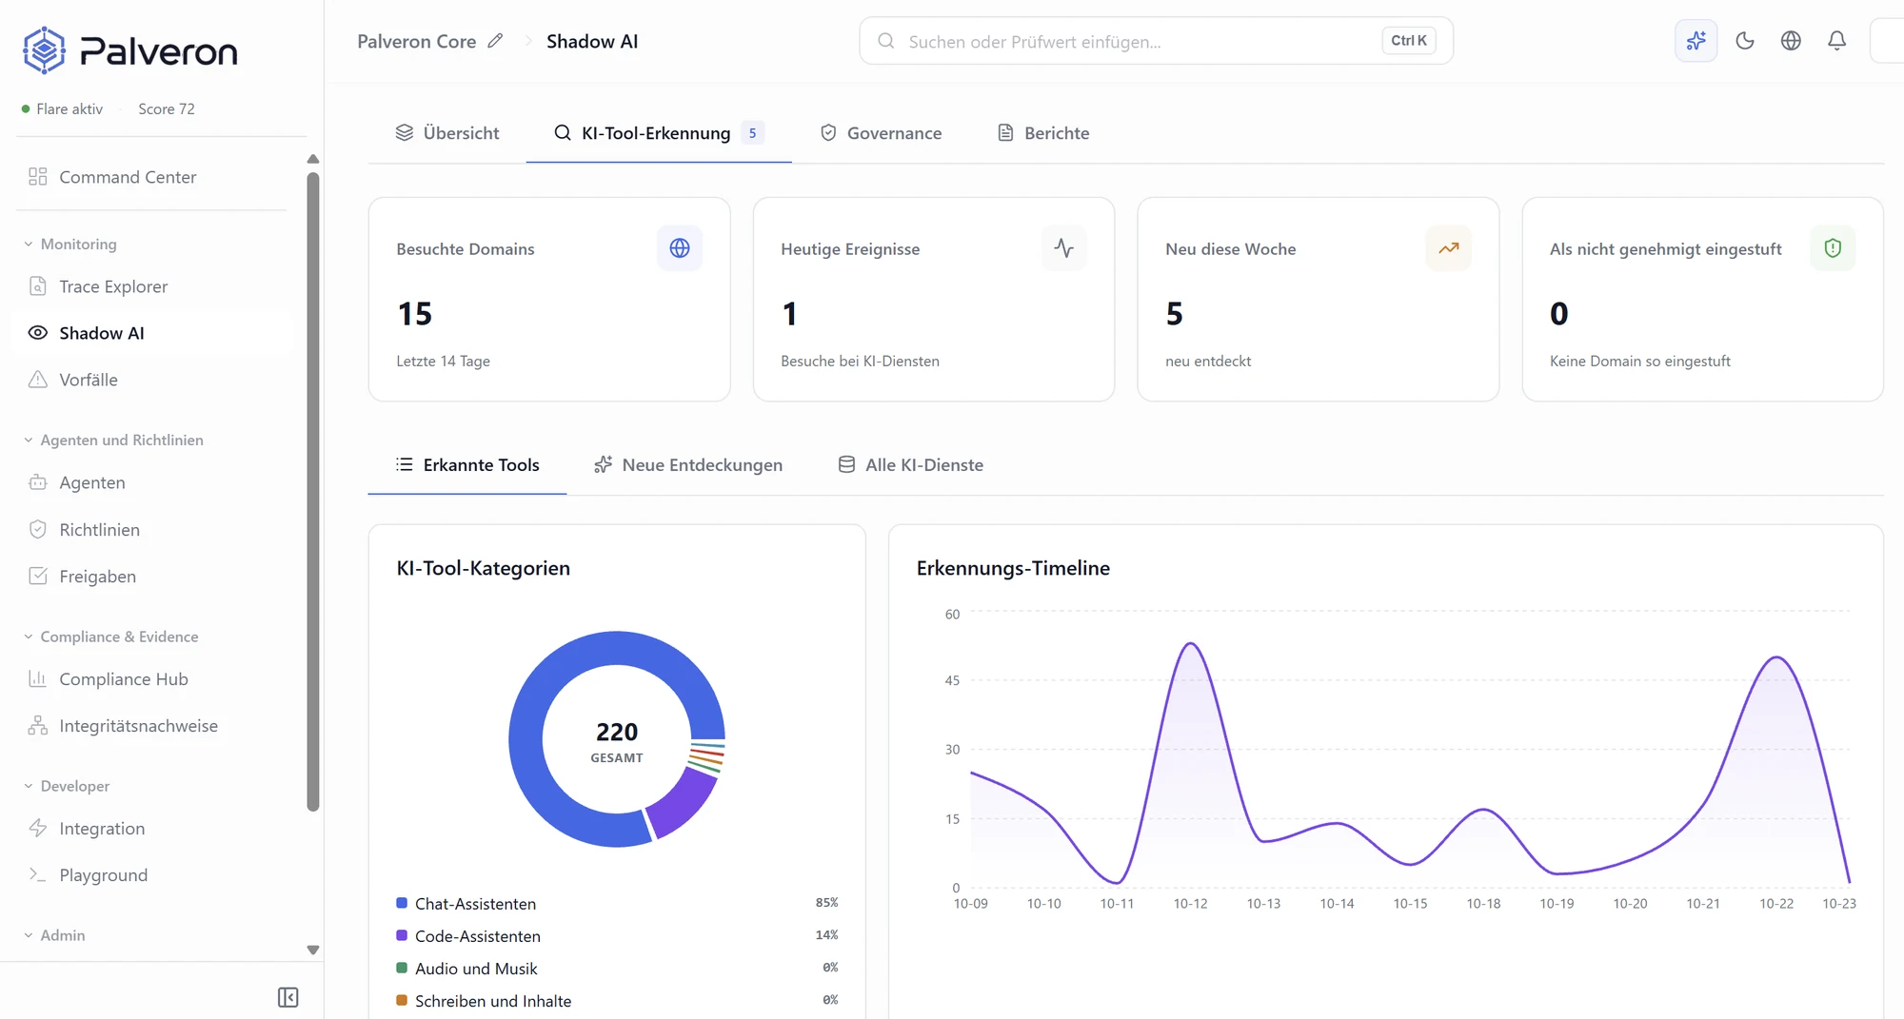Click the trend icon on Neu diese Woche card
1904x1019 pixels.
tap(1449, 248)
